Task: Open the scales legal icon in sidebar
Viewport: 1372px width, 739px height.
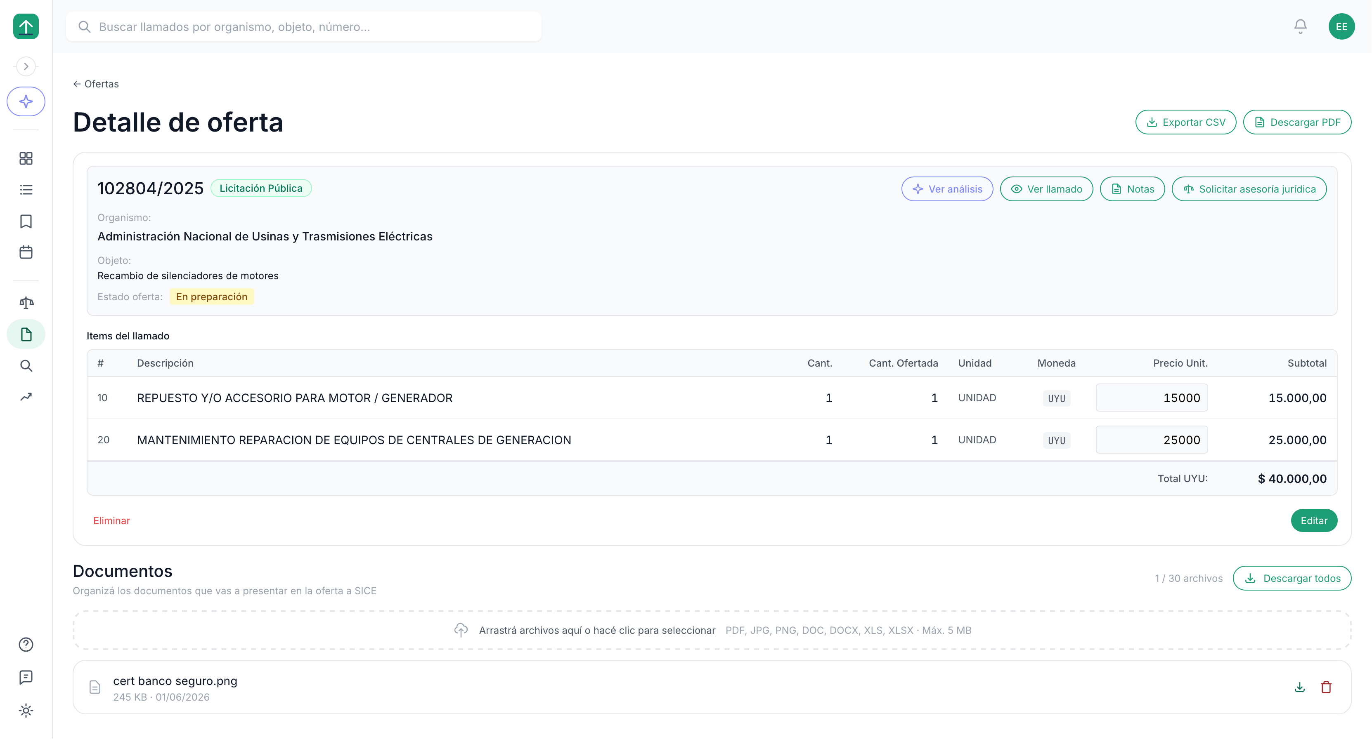Action: pos(26,303)
